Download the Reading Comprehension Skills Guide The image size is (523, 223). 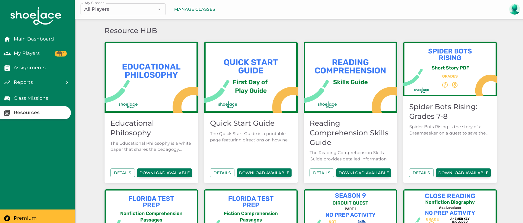(364, 173)
